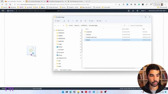Open the See more ellipsis in File Explorer
The height and width of the screenshot is (94, 168).
coord(106,21)
